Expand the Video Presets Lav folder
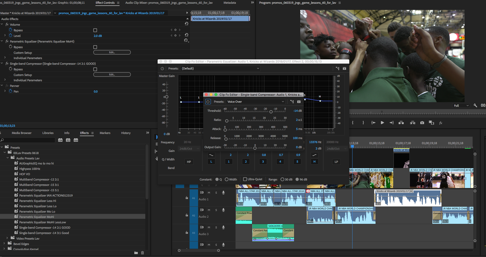Screen dimensions: 486x257 point(7,238)
